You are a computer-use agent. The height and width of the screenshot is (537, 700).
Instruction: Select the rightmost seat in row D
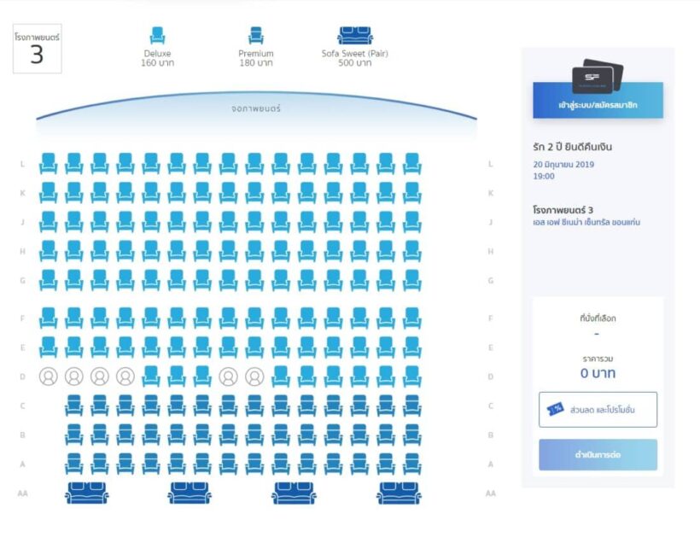click(x=411, y=376)
